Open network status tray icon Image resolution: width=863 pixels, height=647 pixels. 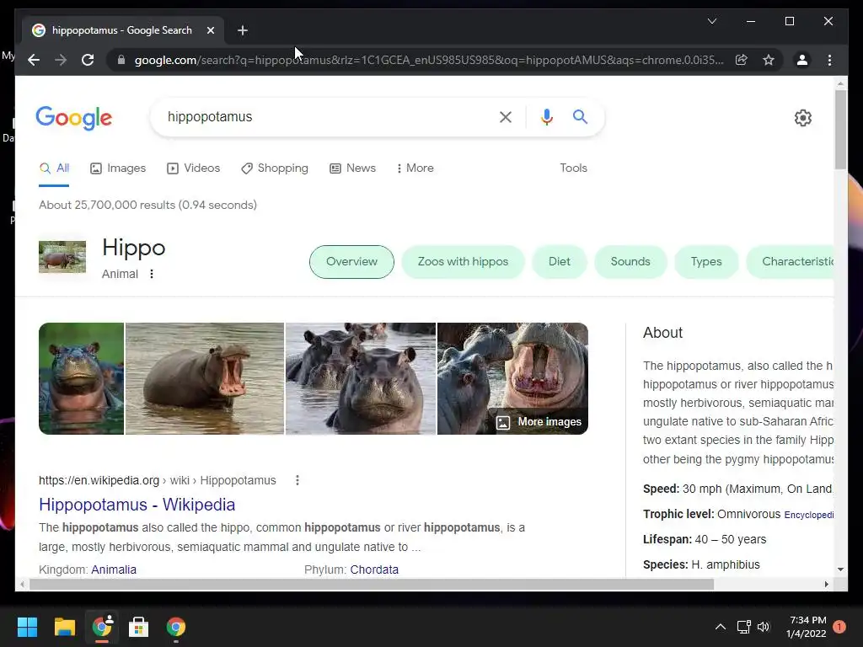click(743, 627)
